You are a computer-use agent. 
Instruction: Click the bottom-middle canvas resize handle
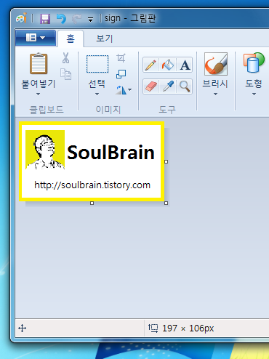[x=92, y=203]
